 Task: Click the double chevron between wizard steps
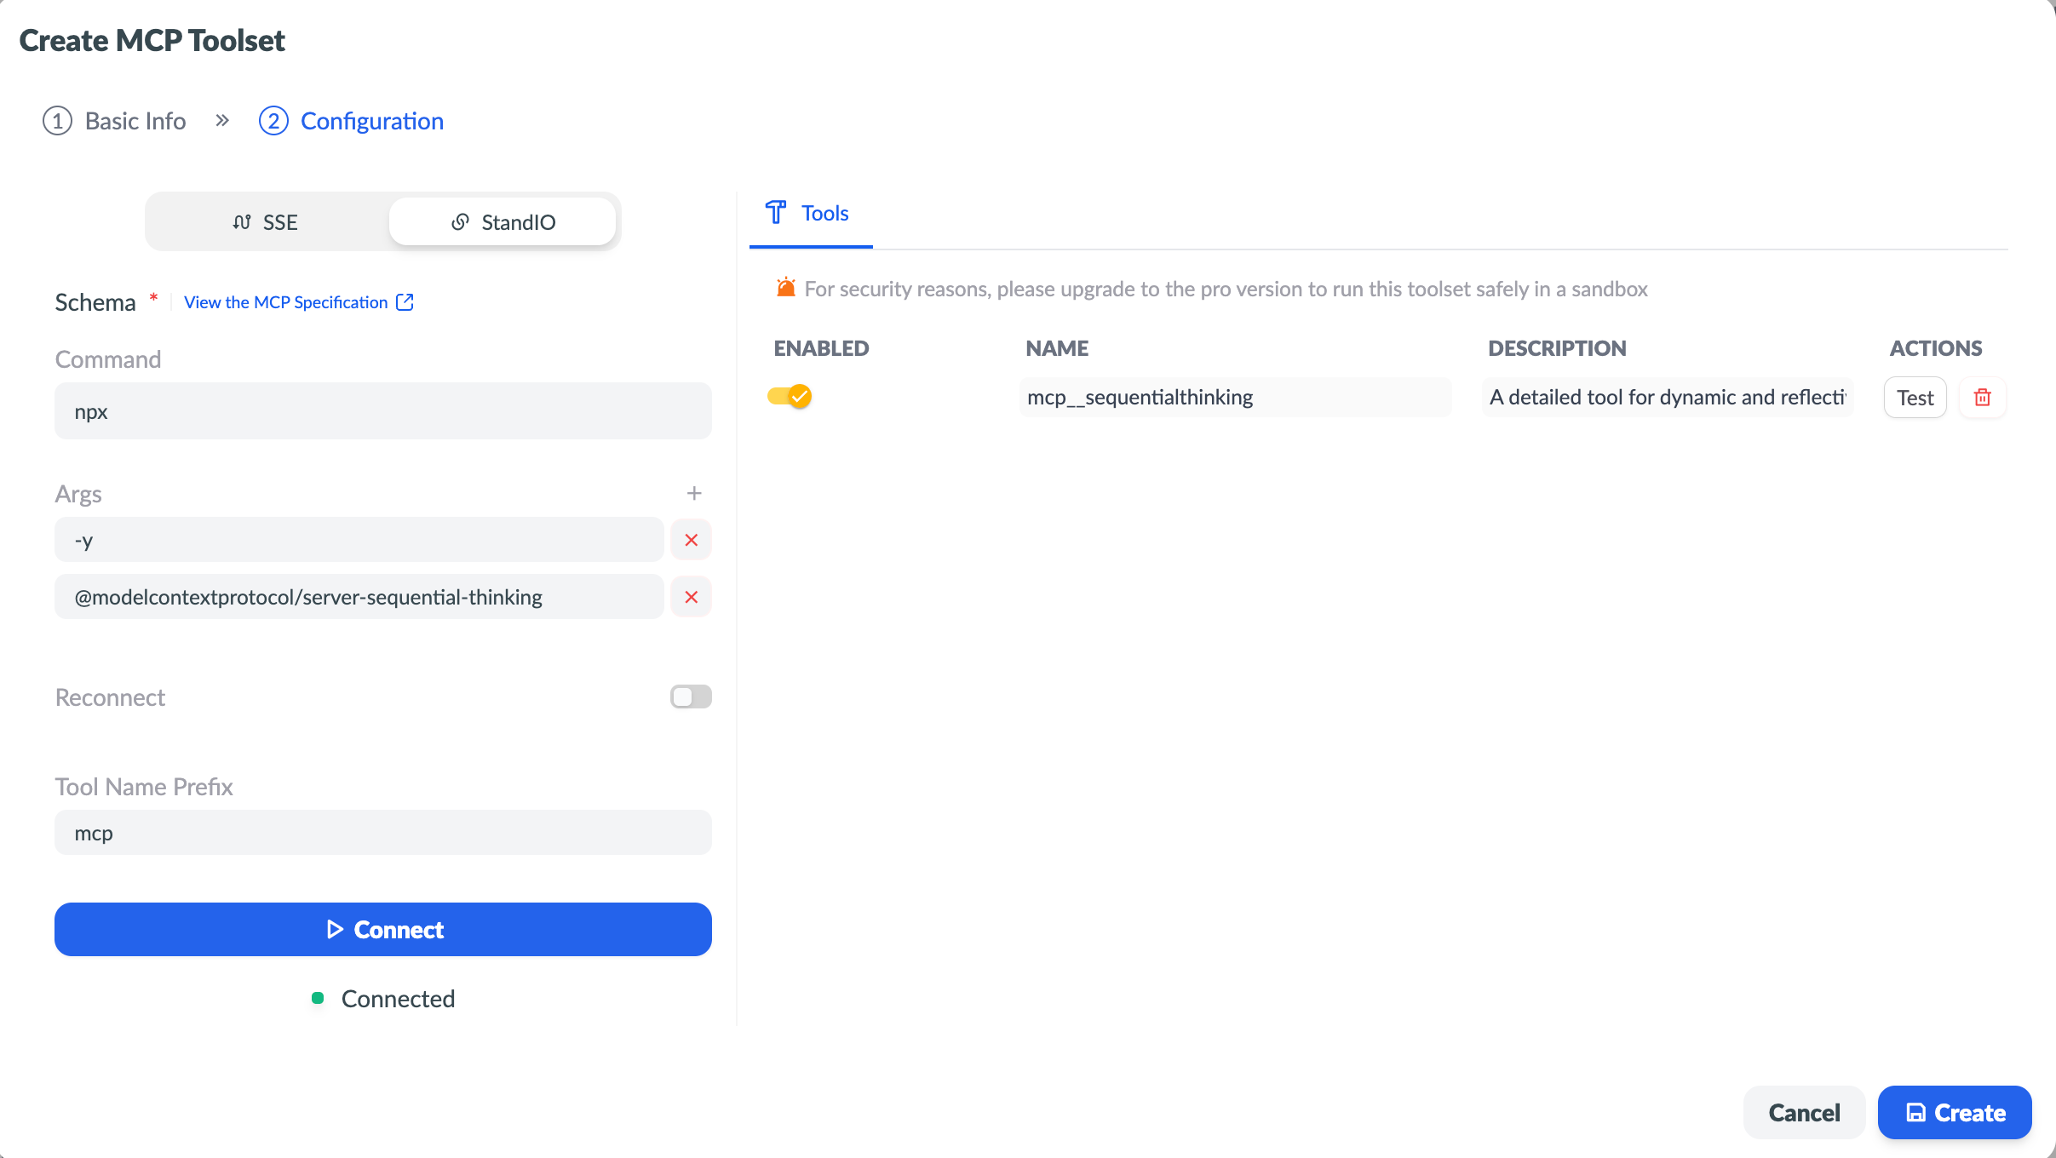tap(222, 120)
